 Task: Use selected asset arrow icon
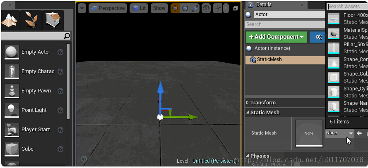click(x=359, y=133)
